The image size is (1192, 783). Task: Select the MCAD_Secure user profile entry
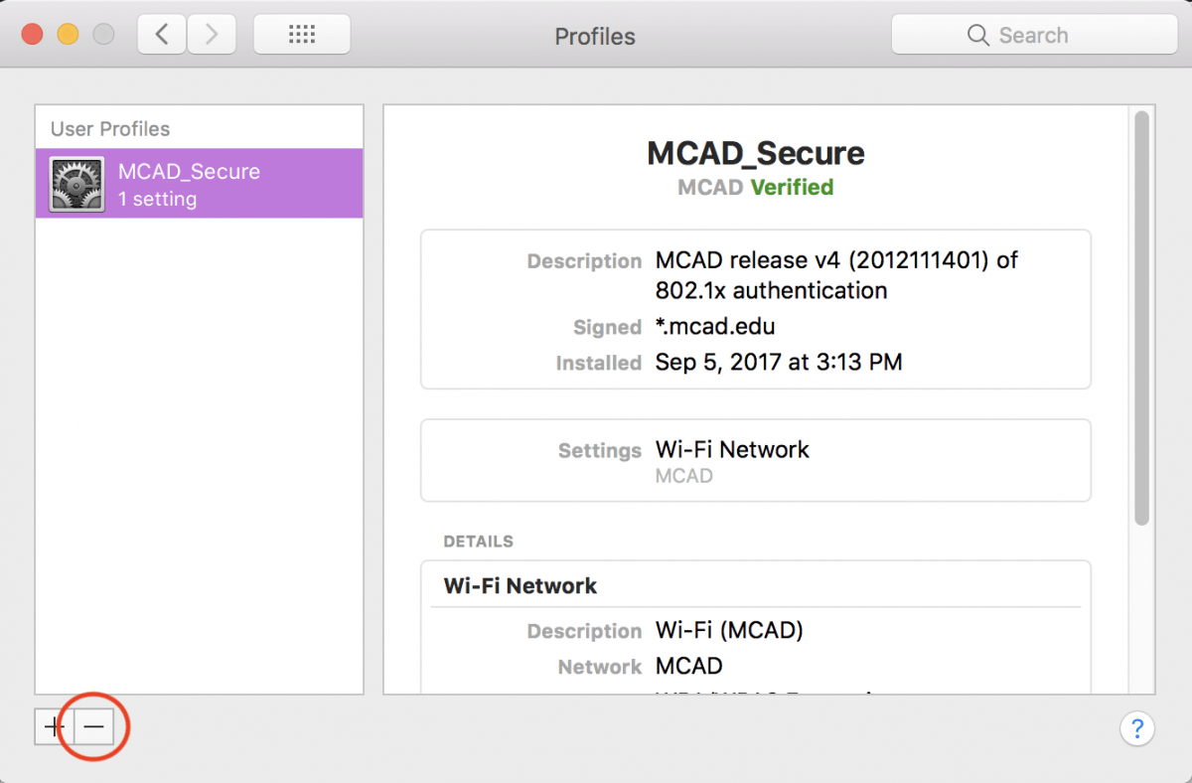[199, 183]
